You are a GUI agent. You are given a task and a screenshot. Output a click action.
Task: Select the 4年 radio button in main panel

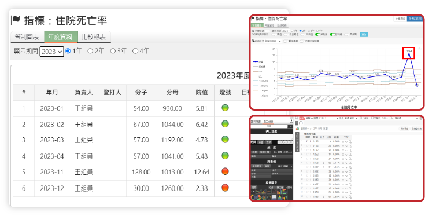pos(135,51)
